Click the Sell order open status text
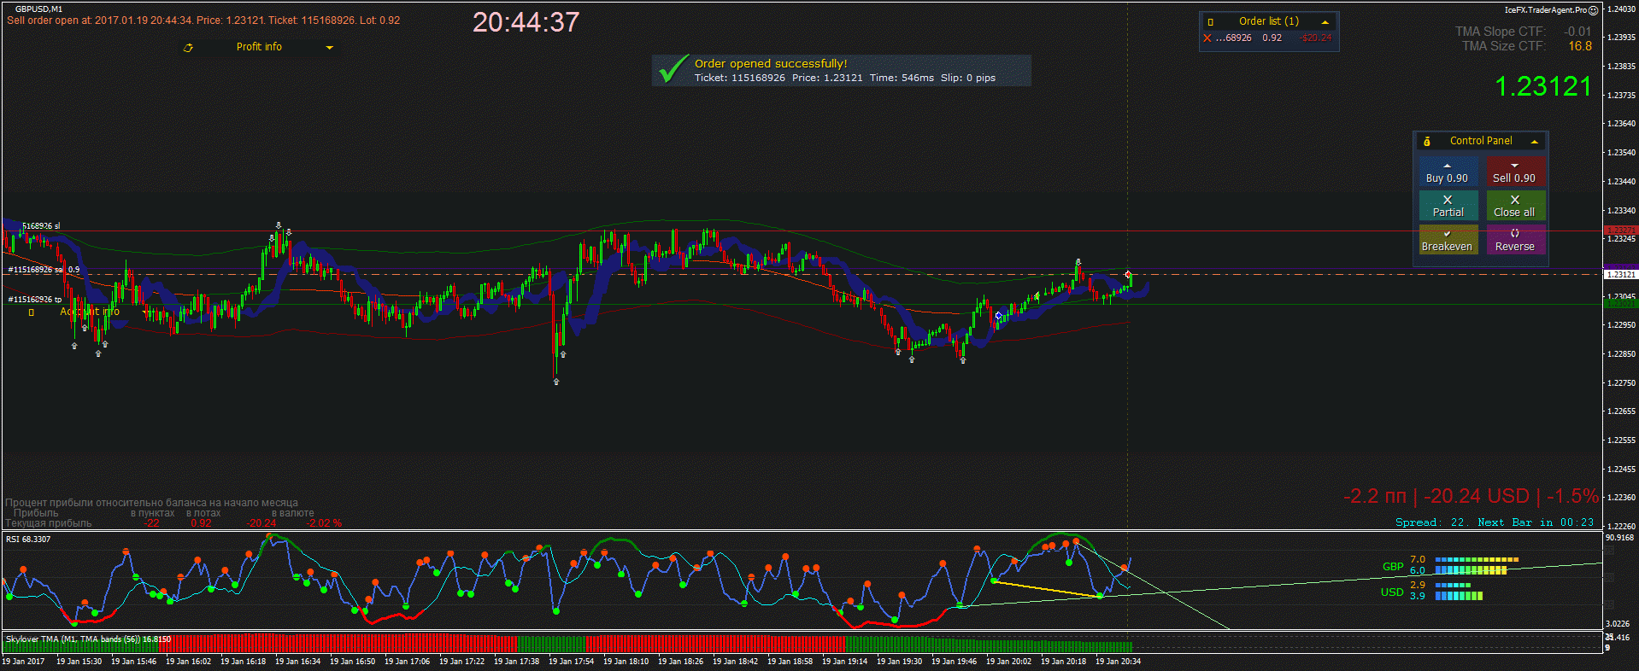The image size is (1639, 671). [203, 20]
